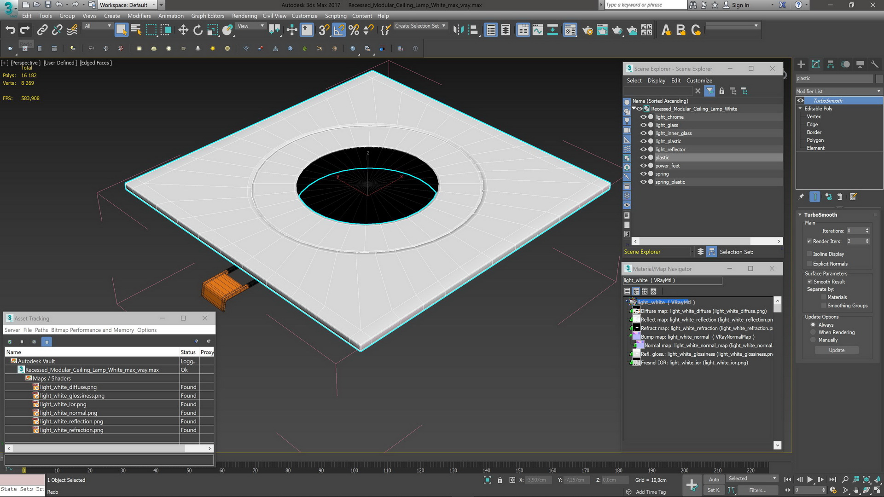
Task: Activate the Select and Move tool
Action: 183,30
